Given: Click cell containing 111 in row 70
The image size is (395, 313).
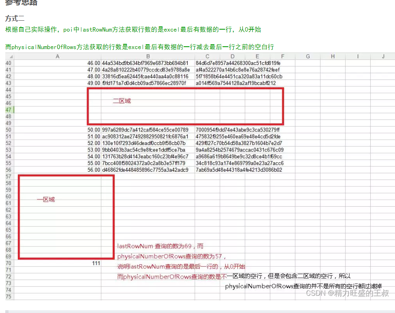Looking at the screenshot, I should tap(58, 263).
